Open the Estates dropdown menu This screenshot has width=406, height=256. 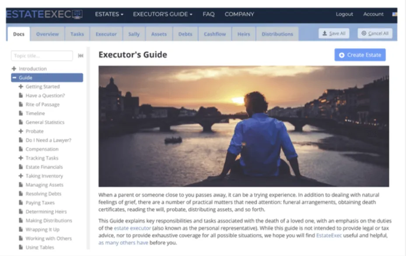109,14
